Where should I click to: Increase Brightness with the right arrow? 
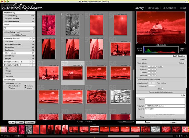[x=155, y=69]
